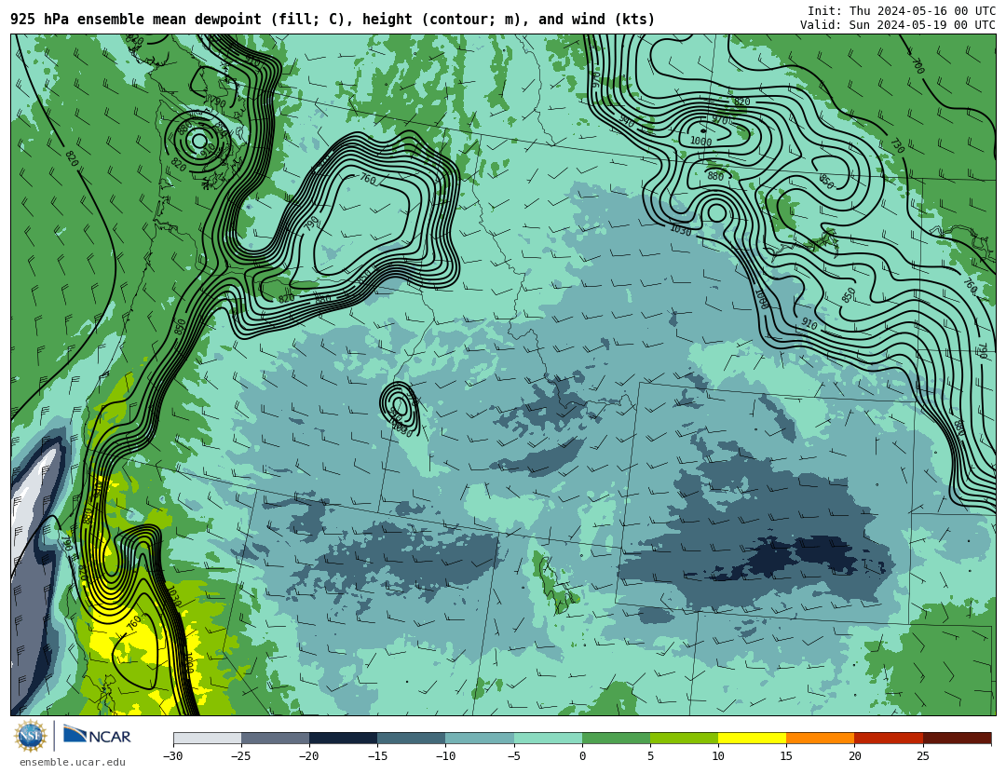Select the -5 to 0 color swatch
The image size is (1006, 774).
[548, 738]
